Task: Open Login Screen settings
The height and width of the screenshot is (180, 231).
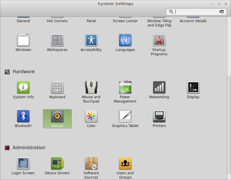Action: [23, 166]
